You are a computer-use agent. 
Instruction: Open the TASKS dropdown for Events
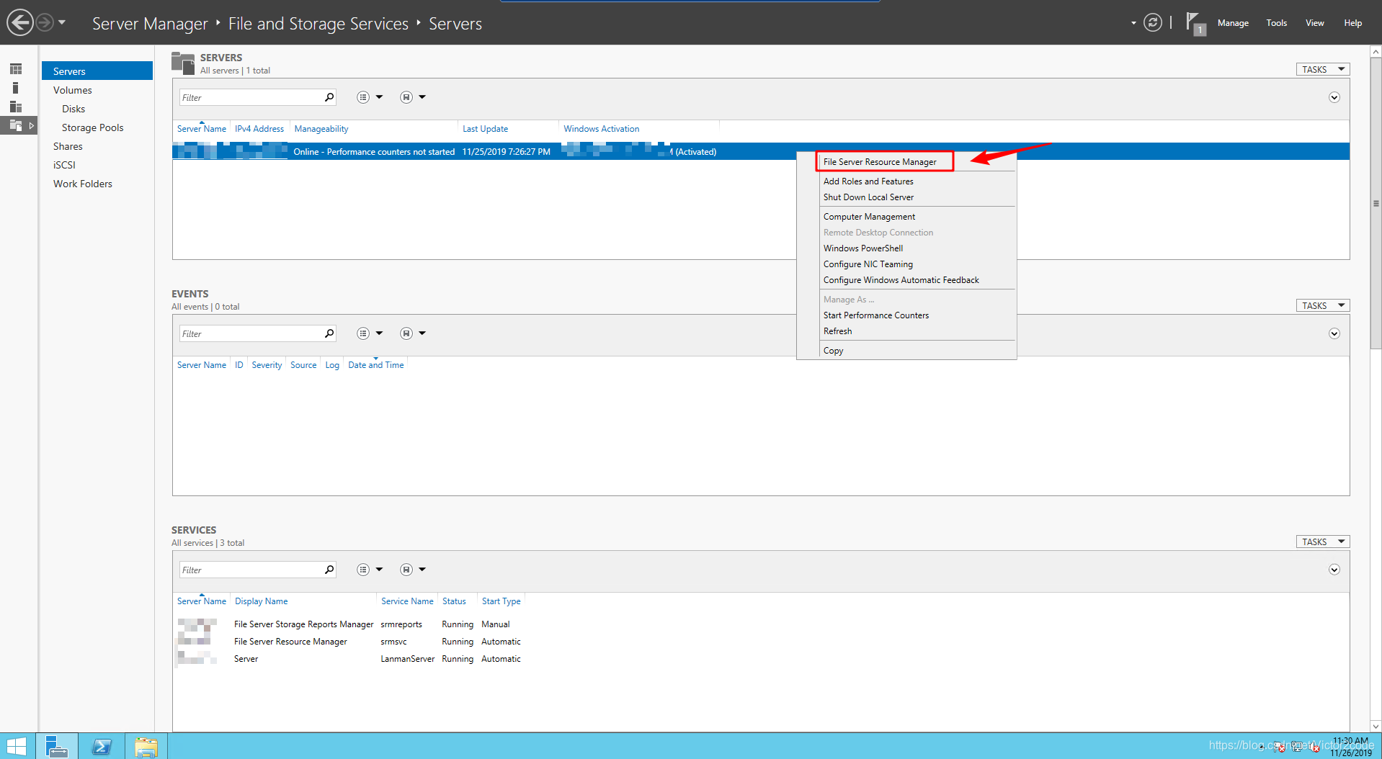coord(1322,305)
